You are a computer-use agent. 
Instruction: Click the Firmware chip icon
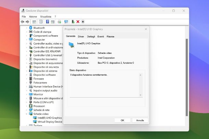(30, 79)
